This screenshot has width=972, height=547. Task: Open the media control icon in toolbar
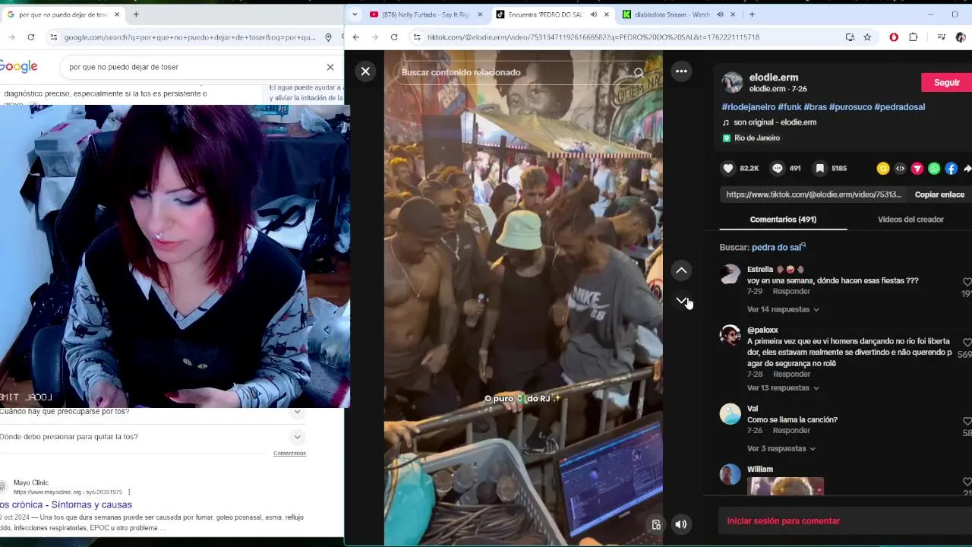point(941,37)
